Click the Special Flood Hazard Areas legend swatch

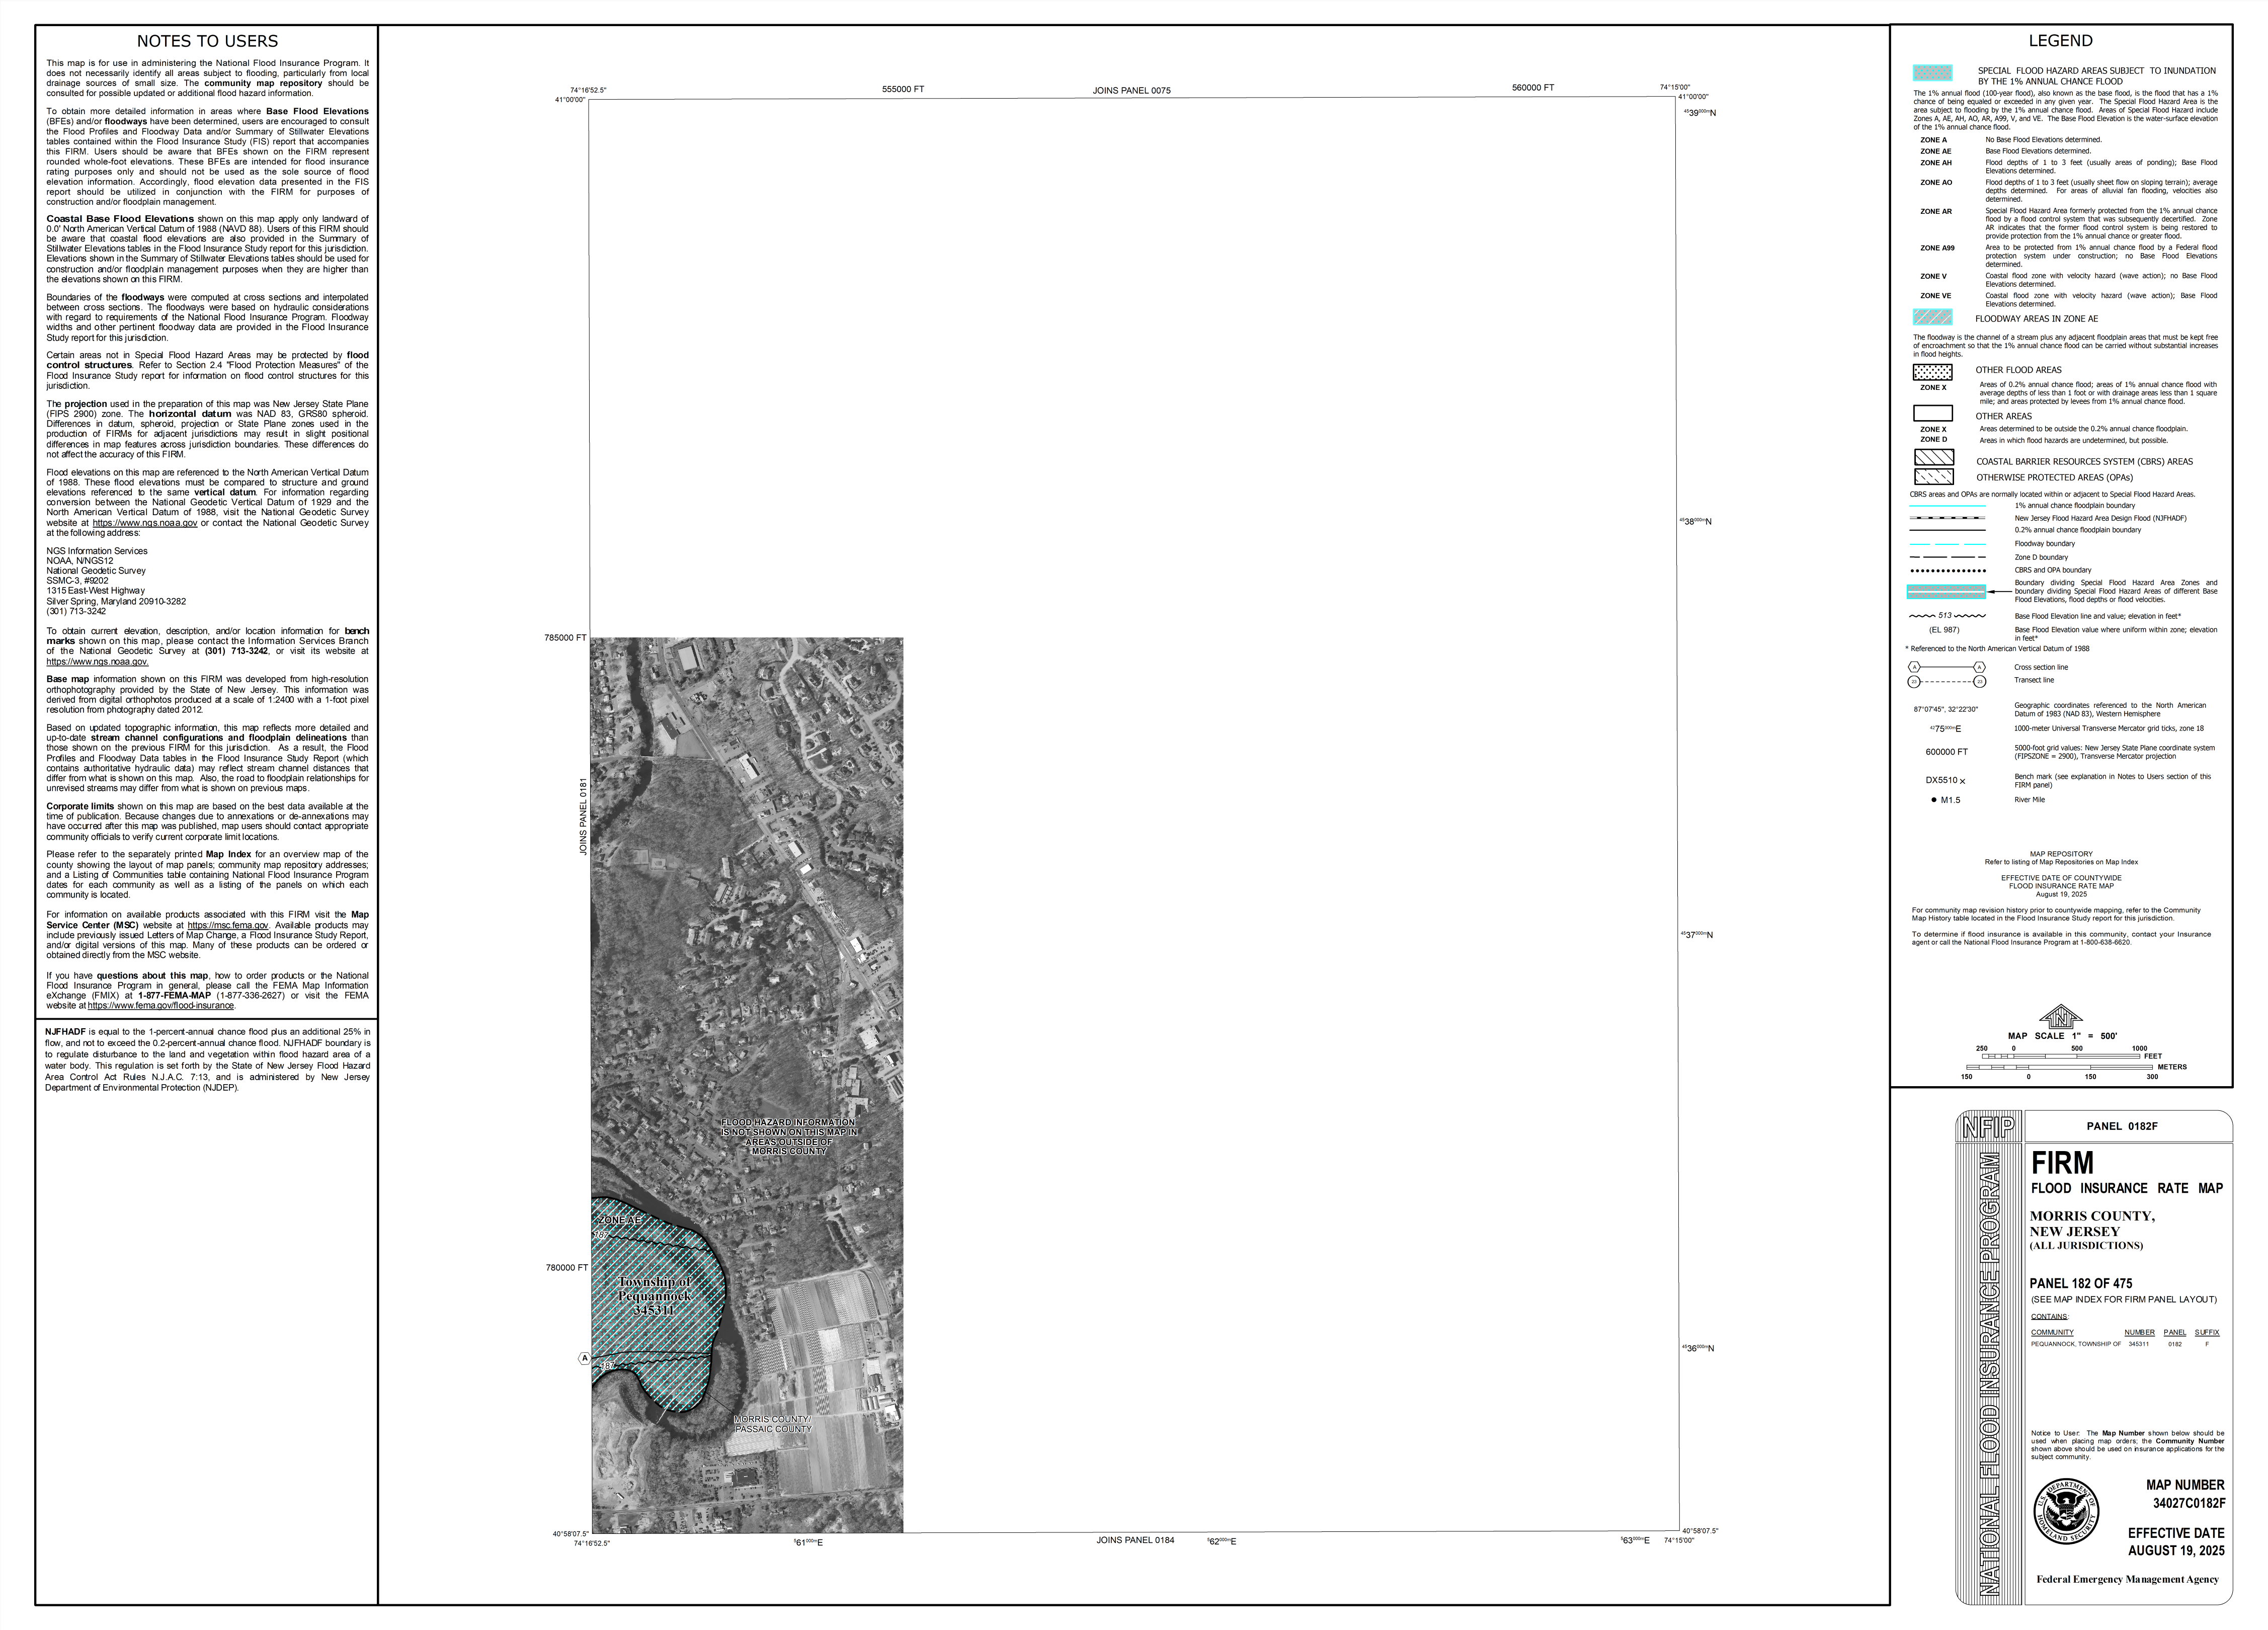[x=1932, y=73]
